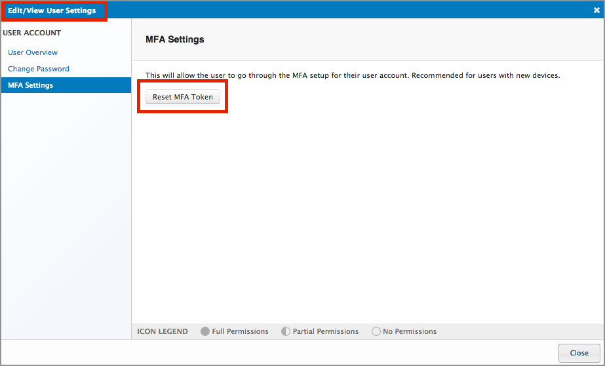605x366 pixels.
Task: Click the Partial Permissions legend label
Action: coord(326,331)
